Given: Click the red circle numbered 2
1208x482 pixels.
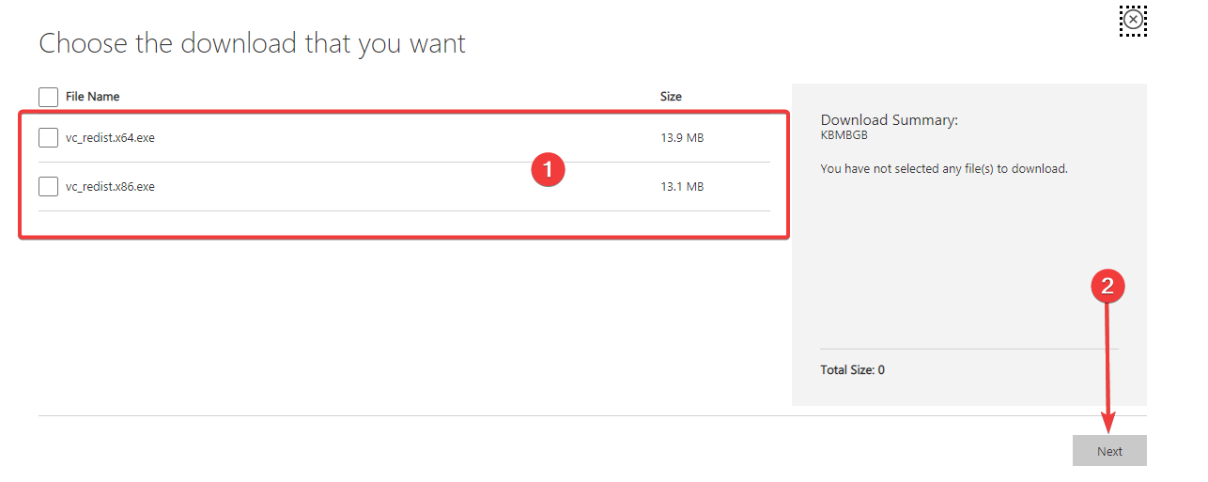Looking at the screenshot, I should [1107, 288].
